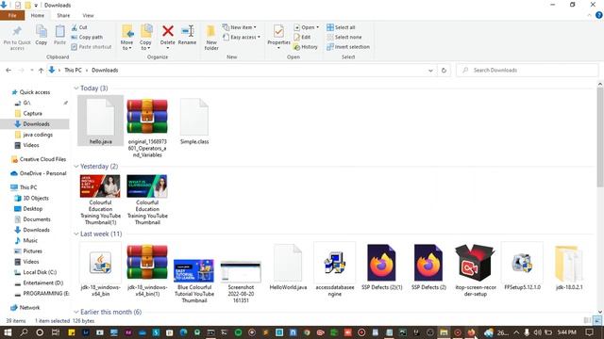Refresh the Downloads folder view

(x=444, y=71)
